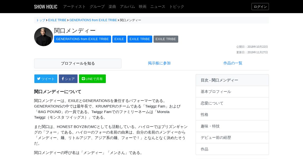This screenshot has width=303, height=159.
Task: Go to トップ in breadcrumb
Action: (41, 20)
